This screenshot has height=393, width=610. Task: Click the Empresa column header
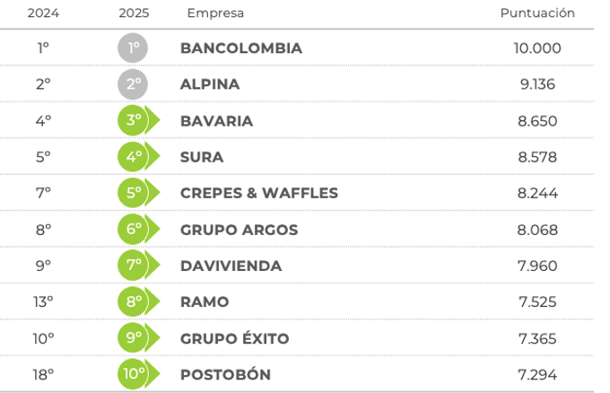click(x=215, y=13)
